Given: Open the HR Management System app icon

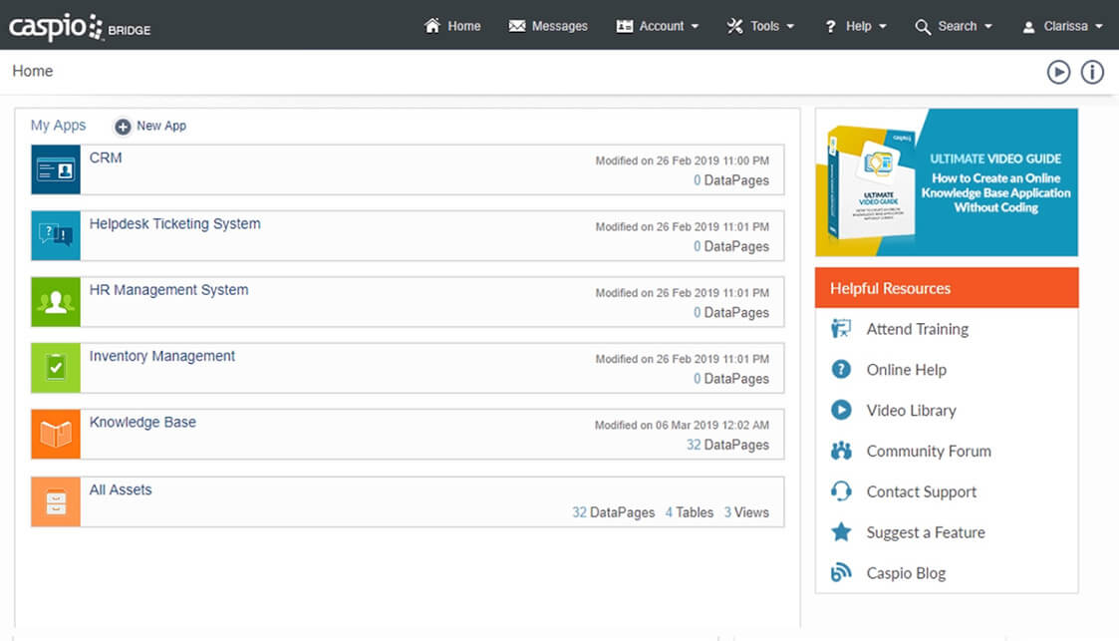Looking at the screenshot, I should (x=56, y=302).
